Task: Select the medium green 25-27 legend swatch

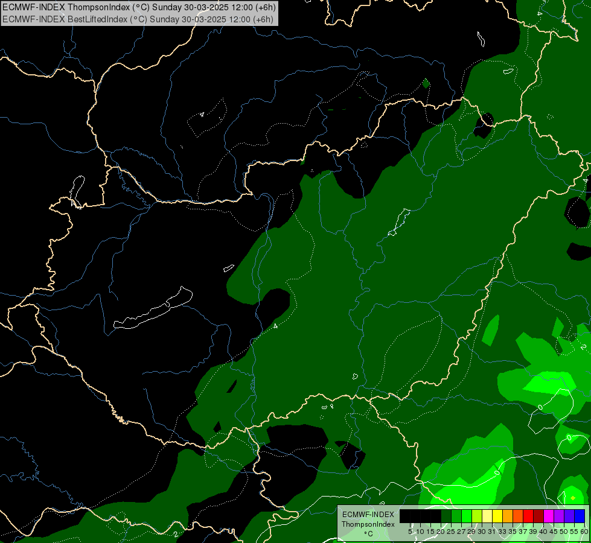Action: tap(456, 516)
